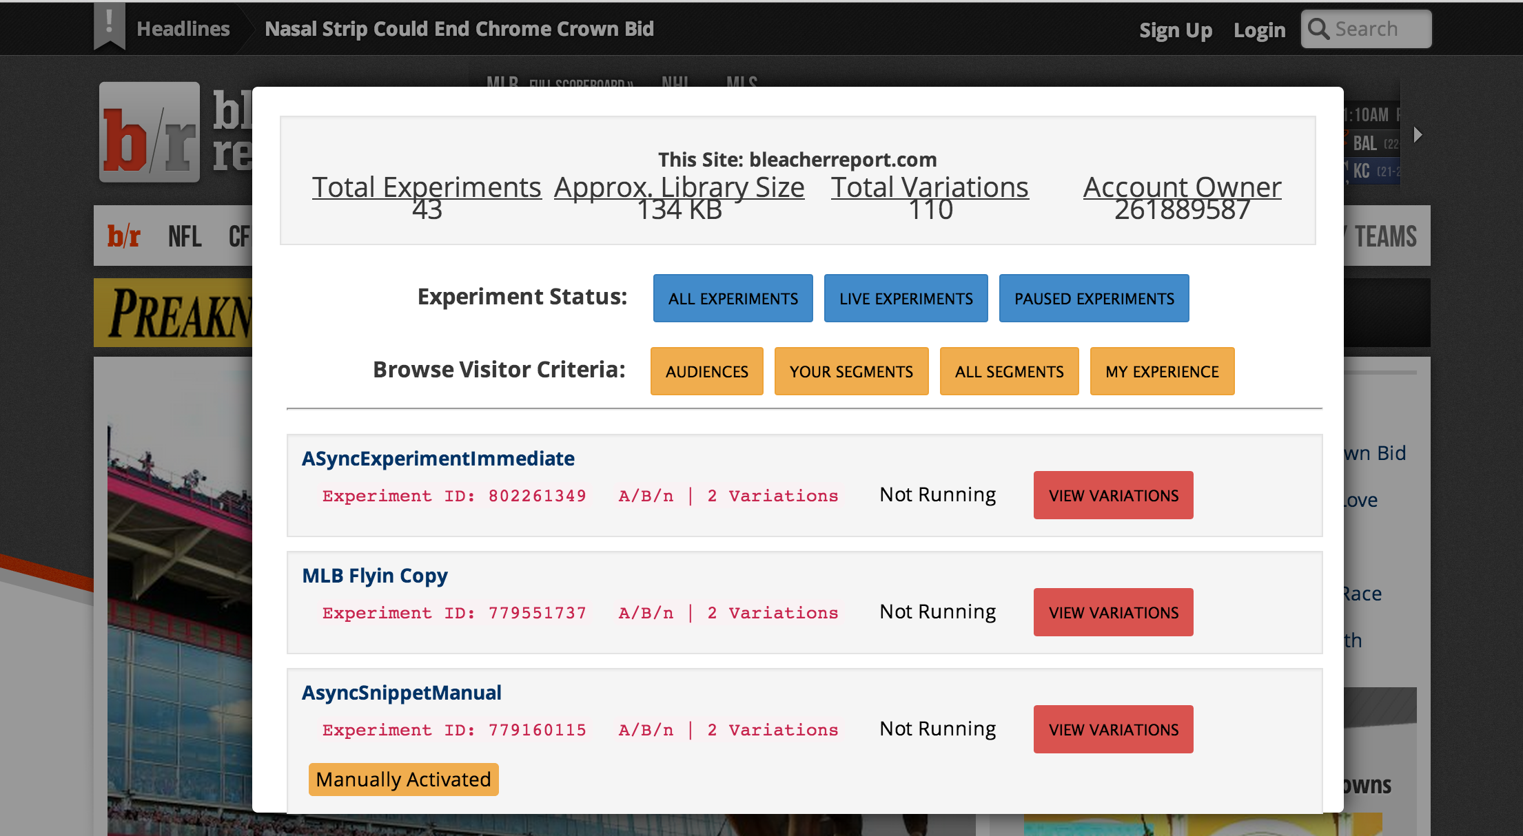Filter to paused experiments
Viewport: 1523px width, 836px height.
[1094, 298]
